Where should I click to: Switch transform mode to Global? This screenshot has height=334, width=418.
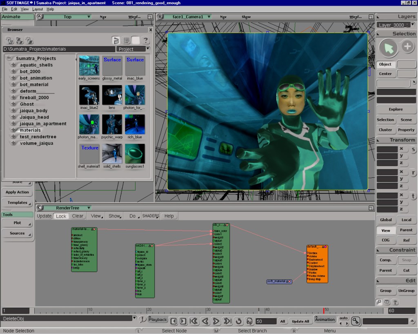386,220
